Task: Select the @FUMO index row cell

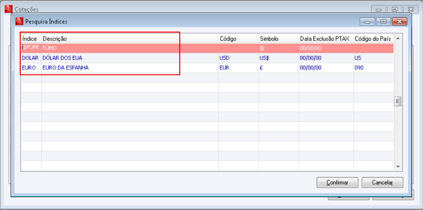Action: click(31, 48)
